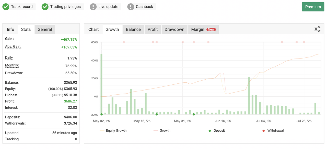This screenshot has height=149, width=327.
Task: Switch to the Info tab
Action: [x=10, y=29]
